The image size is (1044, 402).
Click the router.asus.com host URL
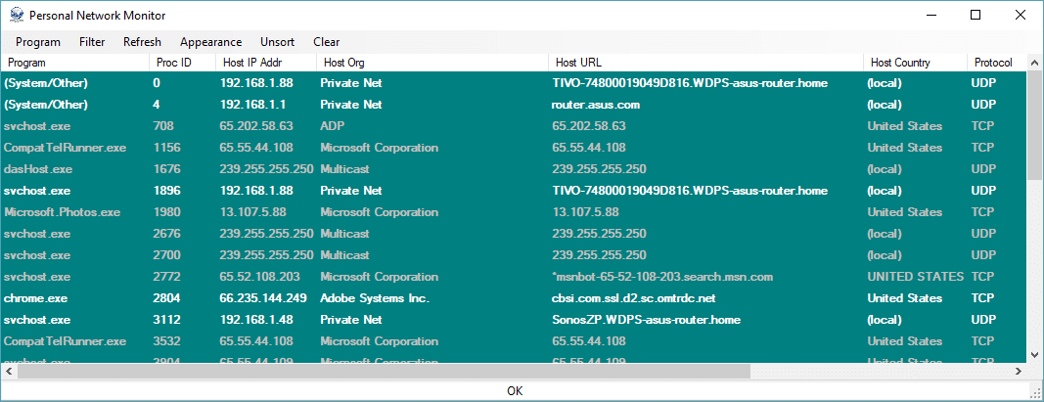596,105
